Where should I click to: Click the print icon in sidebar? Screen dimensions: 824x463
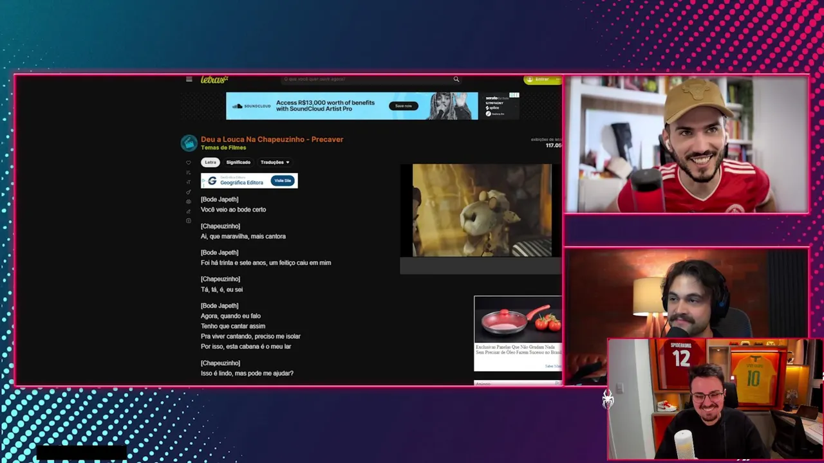[189, 201]
